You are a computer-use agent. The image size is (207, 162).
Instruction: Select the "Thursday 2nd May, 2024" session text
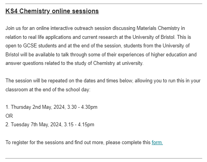(38, 107)
